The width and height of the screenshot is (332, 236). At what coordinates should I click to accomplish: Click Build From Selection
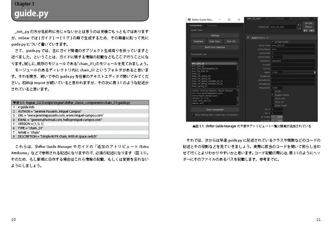[215, 47]
